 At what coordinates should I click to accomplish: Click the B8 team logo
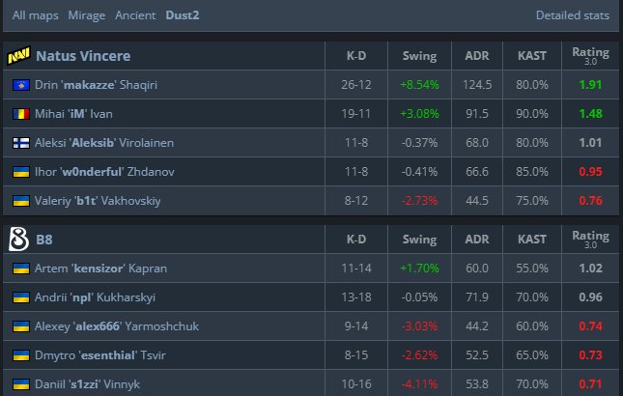17,239
